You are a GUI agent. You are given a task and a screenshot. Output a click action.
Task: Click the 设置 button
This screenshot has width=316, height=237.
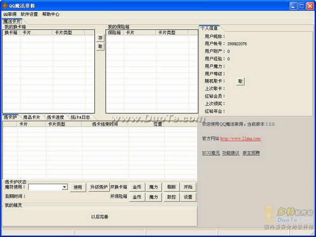[188, 197]
